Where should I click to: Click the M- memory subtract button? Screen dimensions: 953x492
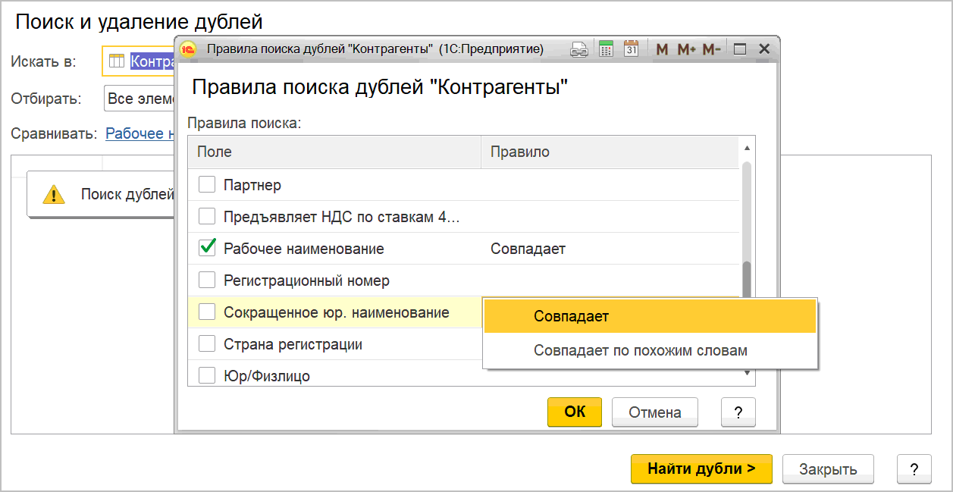click(x=711, y=49)
